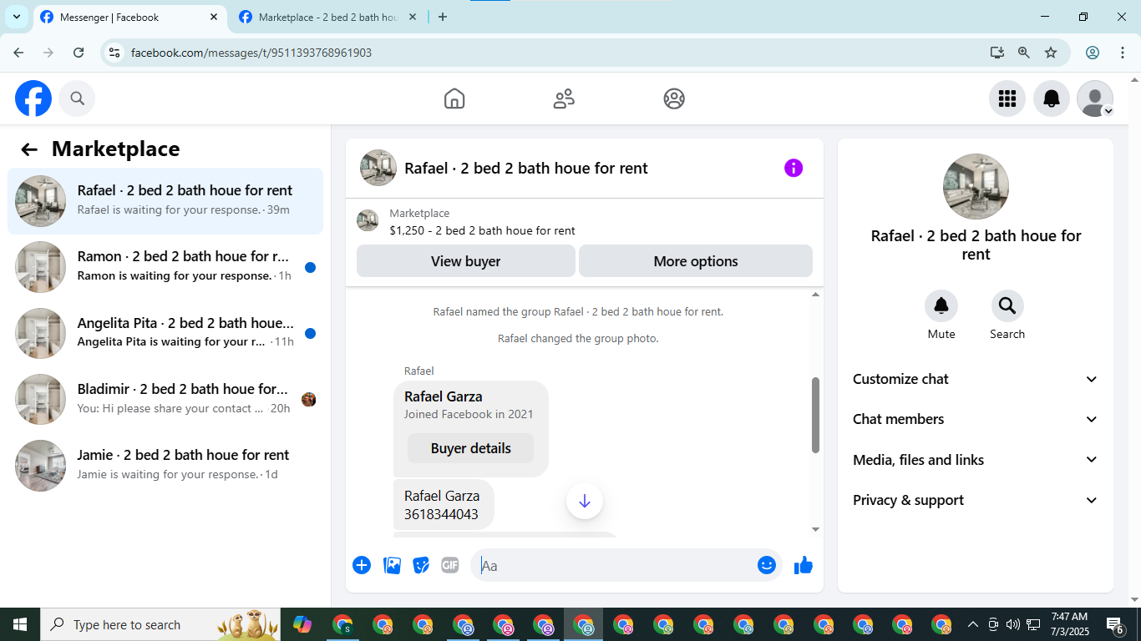The height and width of the screenshot is (641, 1141).
Task: Open the Facebook menu grid icon
Action: pos(1007,98)
